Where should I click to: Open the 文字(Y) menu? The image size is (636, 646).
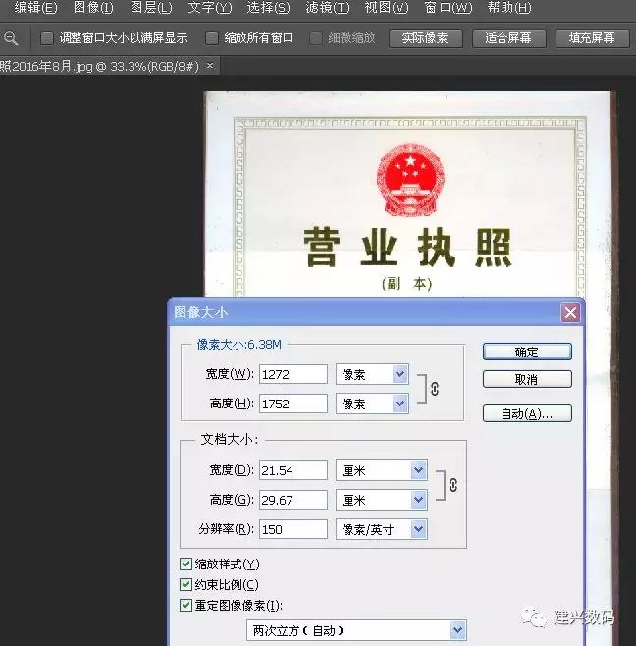tap(210, 8)
